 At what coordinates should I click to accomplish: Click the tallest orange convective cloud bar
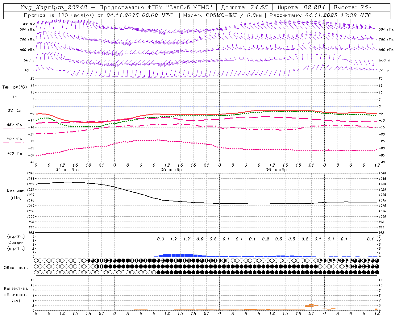click(x=311, y=305)
